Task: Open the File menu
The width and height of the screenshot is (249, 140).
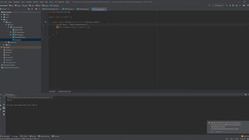Action: coord(2,2)
